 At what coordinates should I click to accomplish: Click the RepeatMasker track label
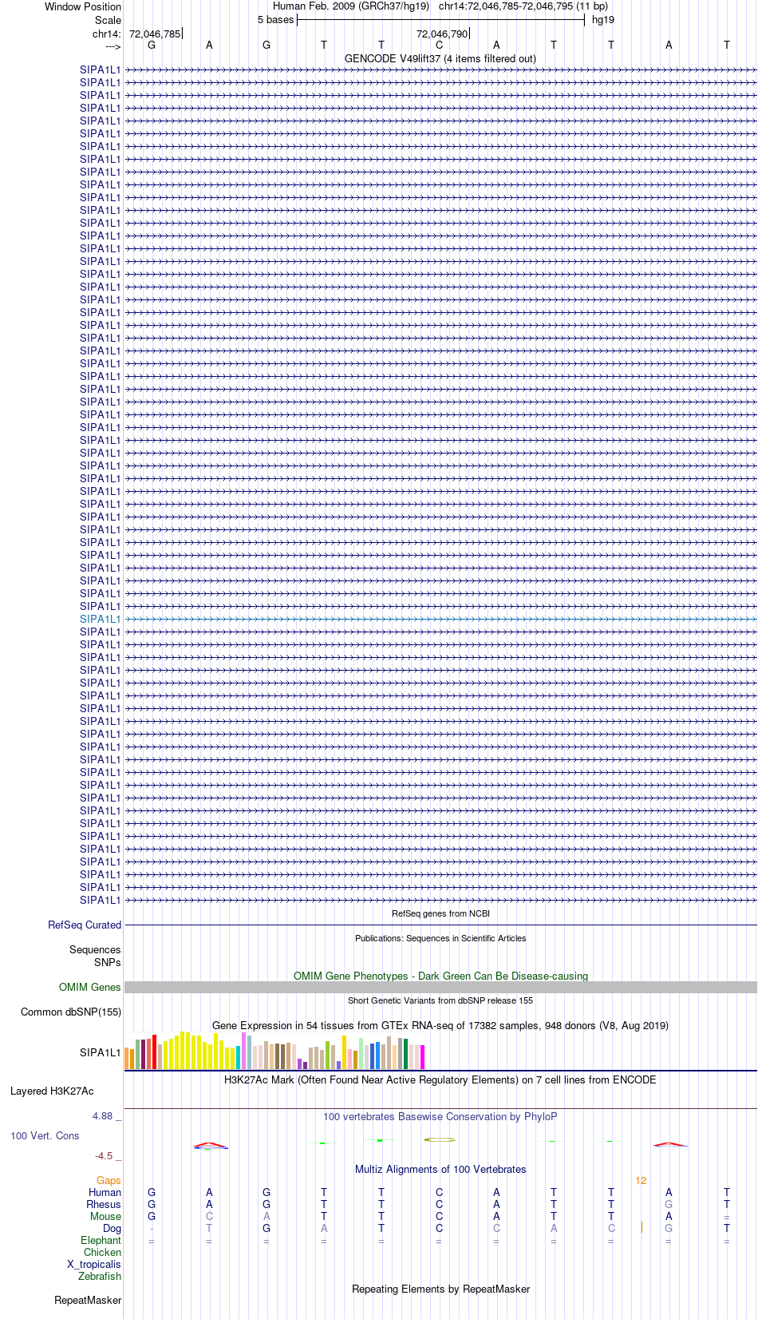88,1300
